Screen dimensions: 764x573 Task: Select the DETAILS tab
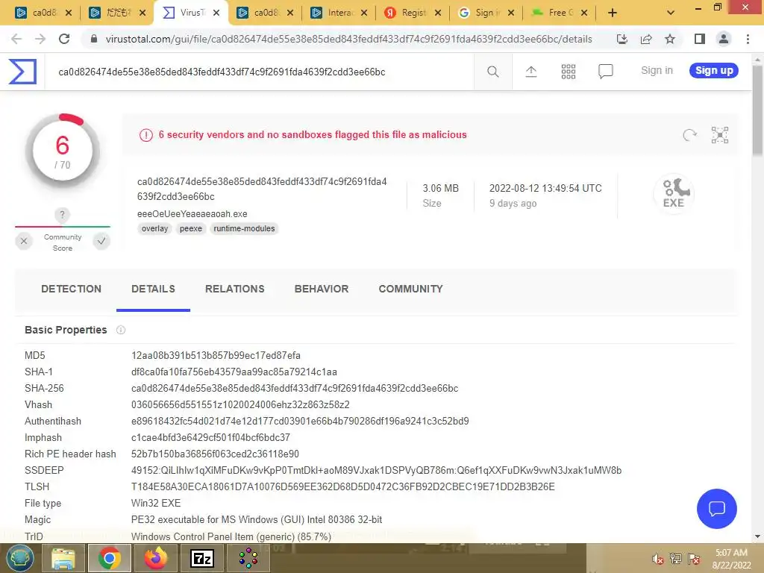[153, 289]
